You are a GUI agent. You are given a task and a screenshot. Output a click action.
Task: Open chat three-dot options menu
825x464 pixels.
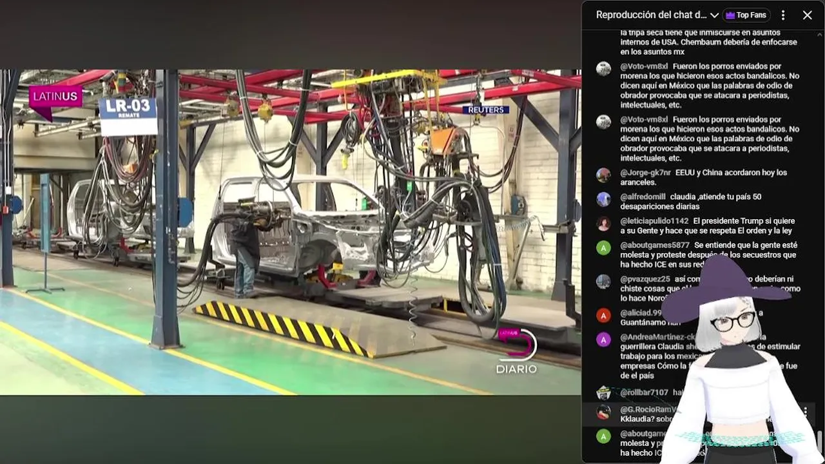click(783, 15)
